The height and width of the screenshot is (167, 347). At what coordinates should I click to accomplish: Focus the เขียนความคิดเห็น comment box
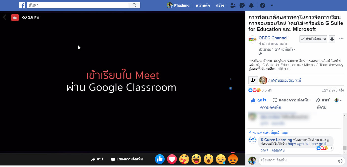pyautogui.click(x=299, y=161)
